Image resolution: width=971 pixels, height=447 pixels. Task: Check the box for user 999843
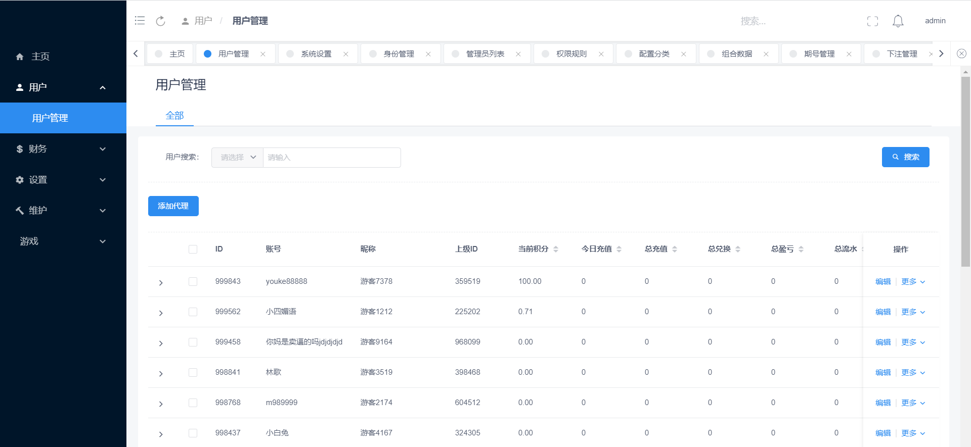(x=193, y=281)
